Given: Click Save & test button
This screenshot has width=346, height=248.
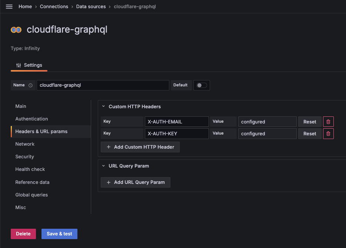Looking at the screenshot, I should pos(59,234).
